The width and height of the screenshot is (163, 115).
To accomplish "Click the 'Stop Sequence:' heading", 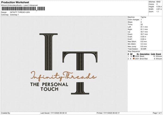I will (x=134, y=52).
